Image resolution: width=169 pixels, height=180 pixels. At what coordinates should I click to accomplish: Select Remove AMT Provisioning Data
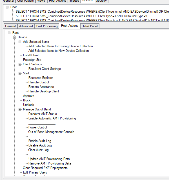click(50, 163)
